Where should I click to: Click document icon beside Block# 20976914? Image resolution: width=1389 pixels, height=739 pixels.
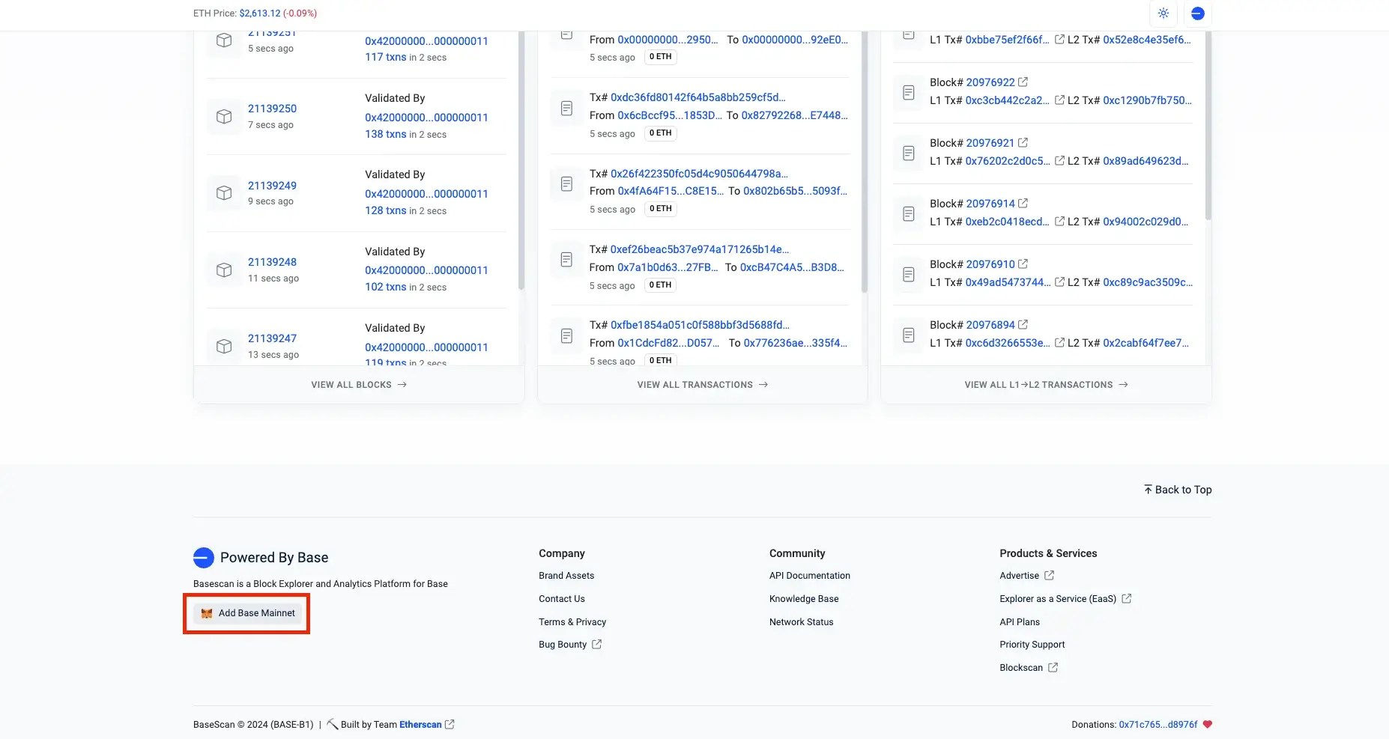[908, 214]
